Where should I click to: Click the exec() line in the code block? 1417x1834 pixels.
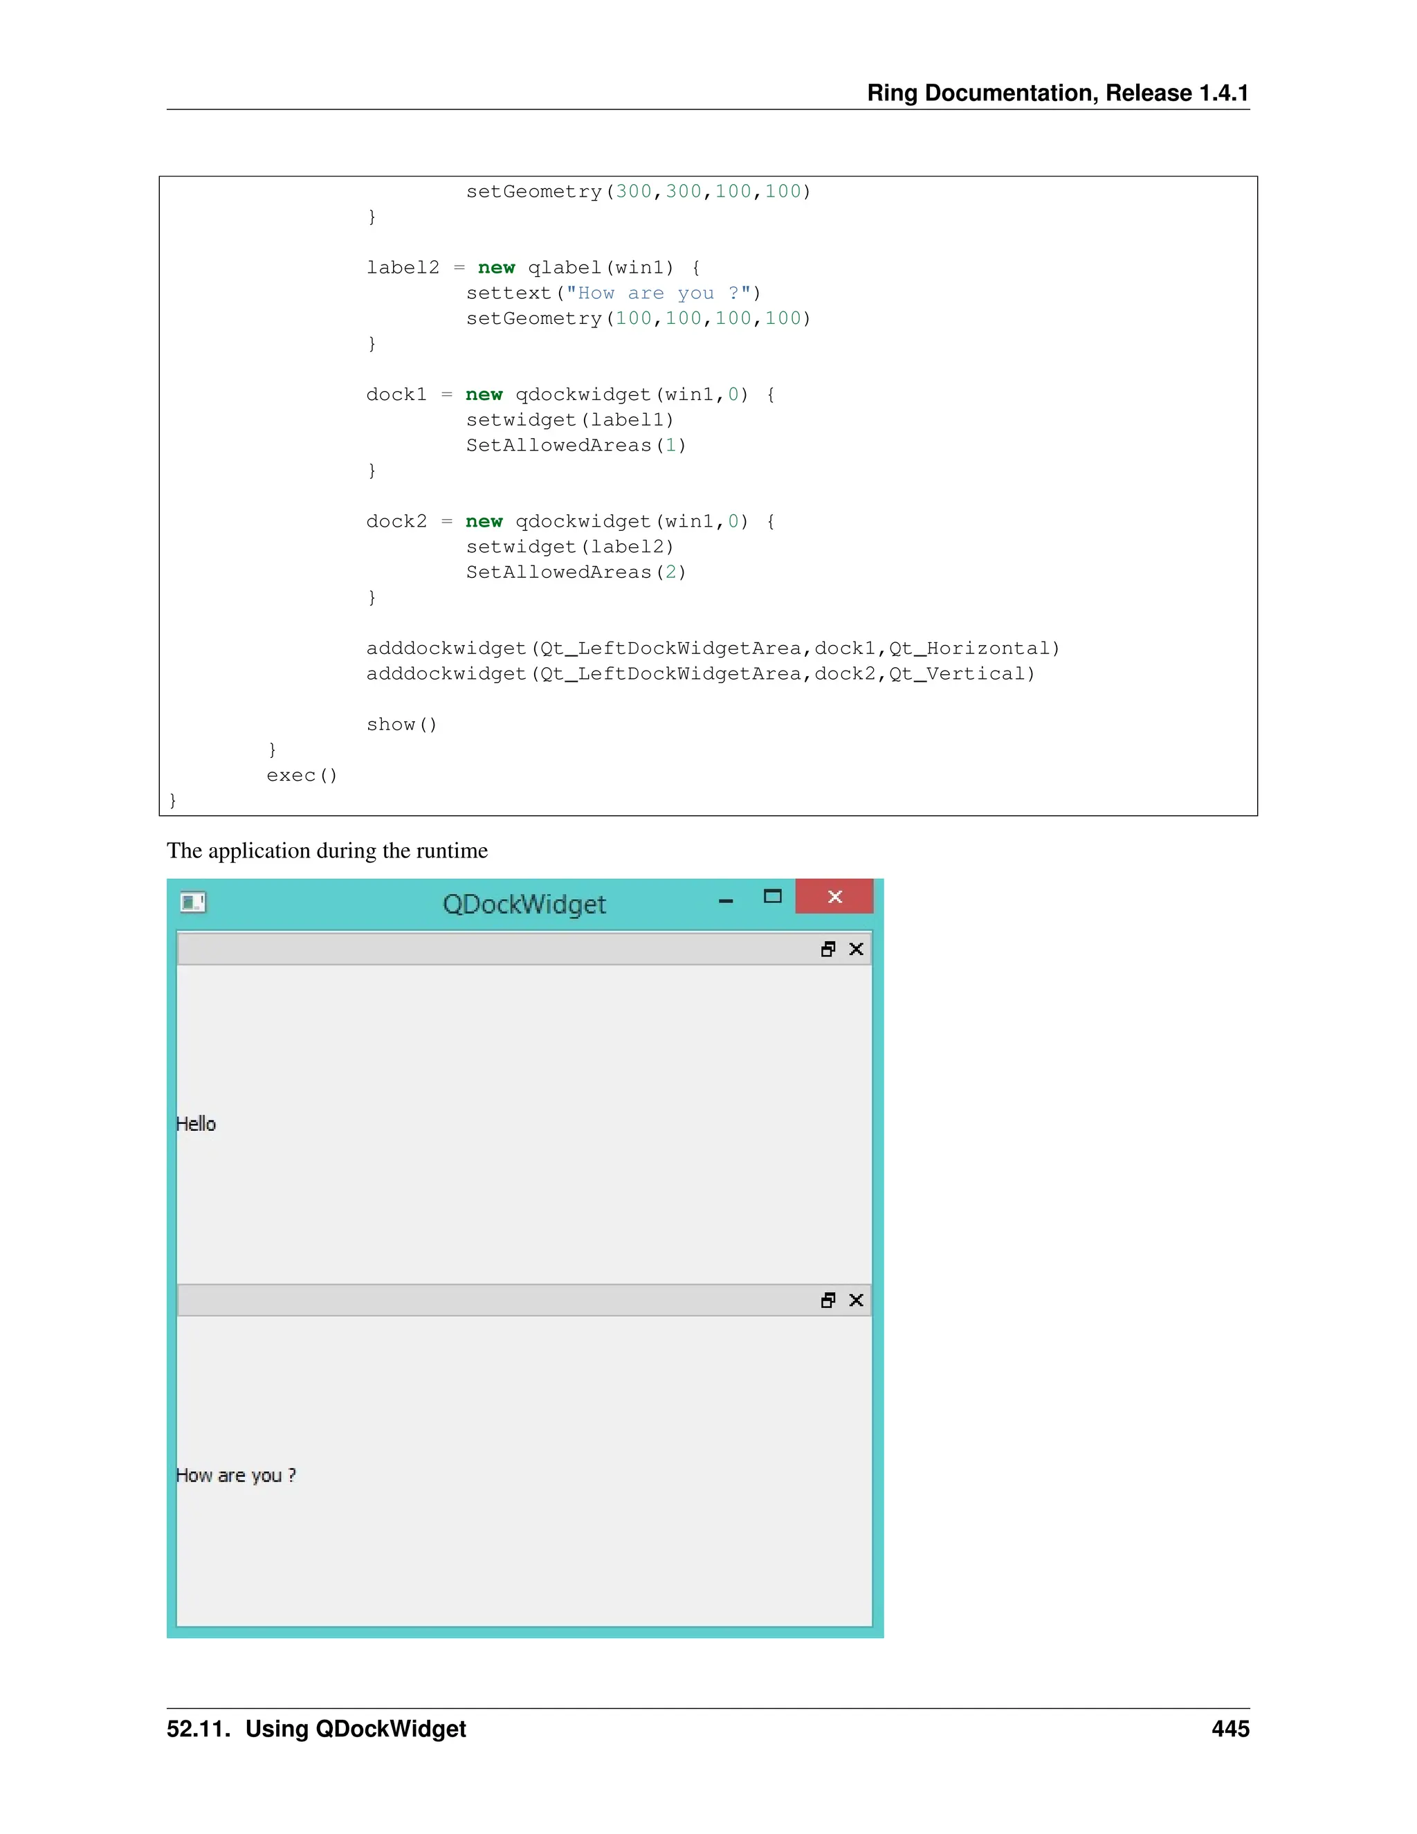point(302,775)
